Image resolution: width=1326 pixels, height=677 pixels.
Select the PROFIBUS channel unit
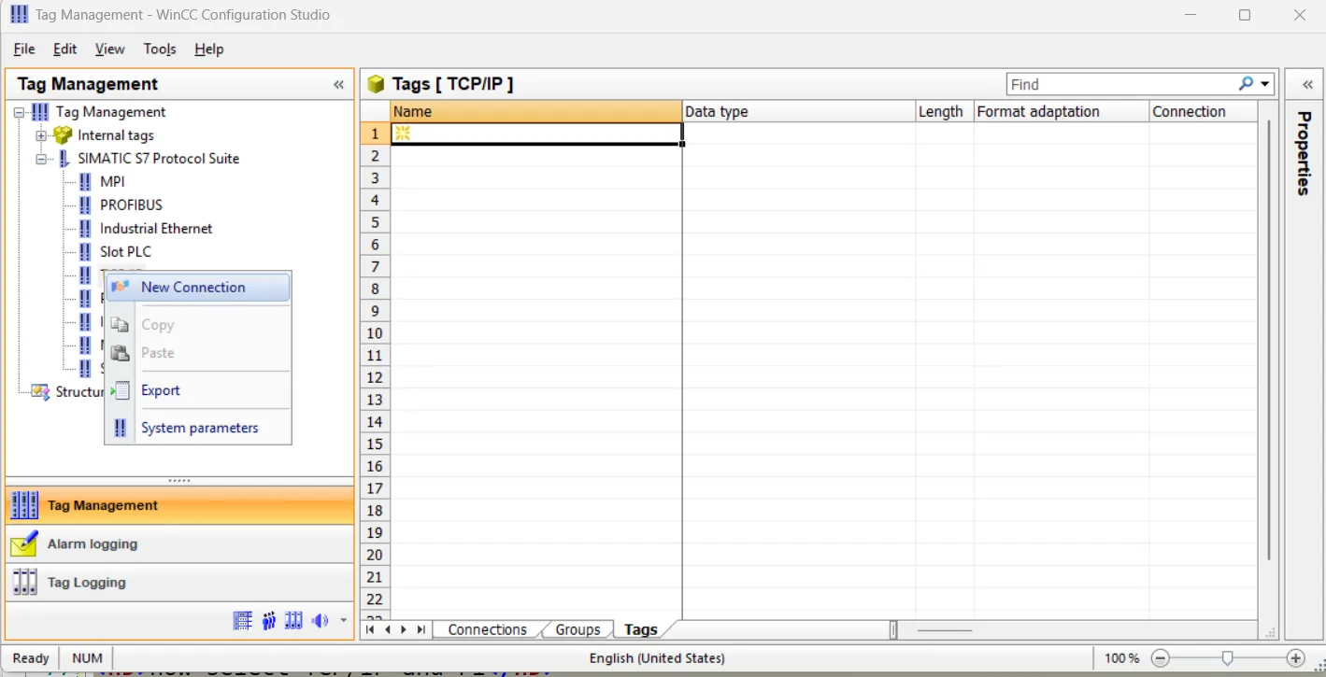[131, 205]
